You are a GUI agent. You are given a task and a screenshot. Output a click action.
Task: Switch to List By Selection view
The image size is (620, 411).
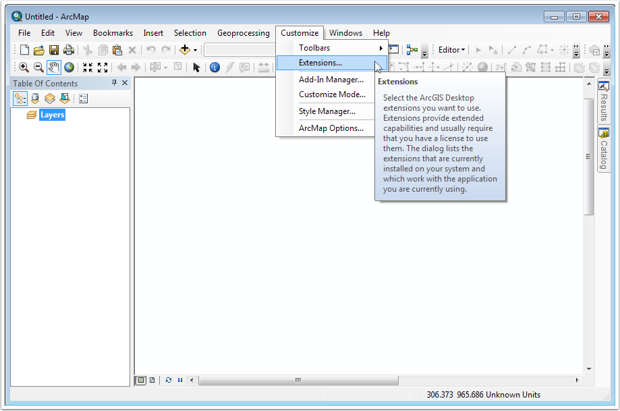65,99
